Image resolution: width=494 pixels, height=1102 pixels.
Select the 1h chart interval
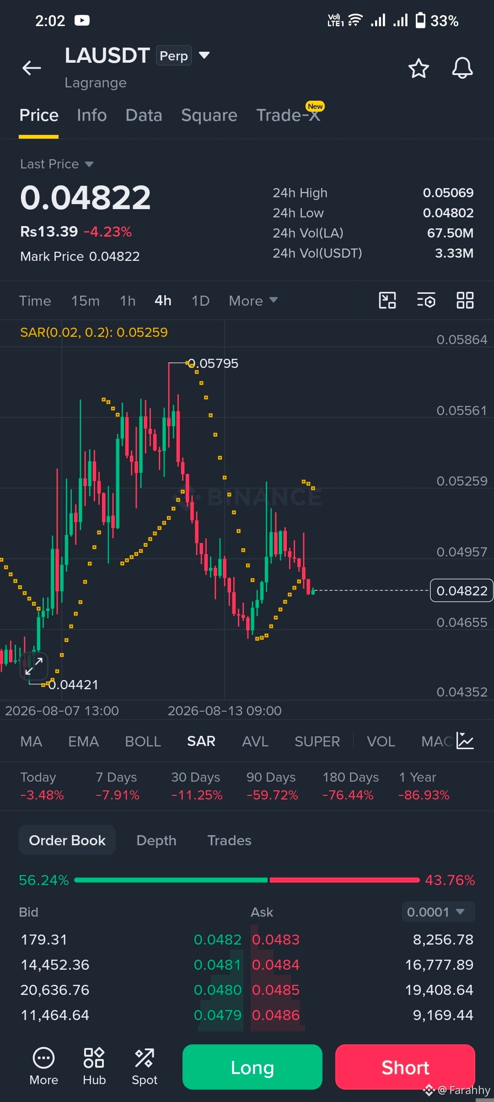(x=128, y=301)
